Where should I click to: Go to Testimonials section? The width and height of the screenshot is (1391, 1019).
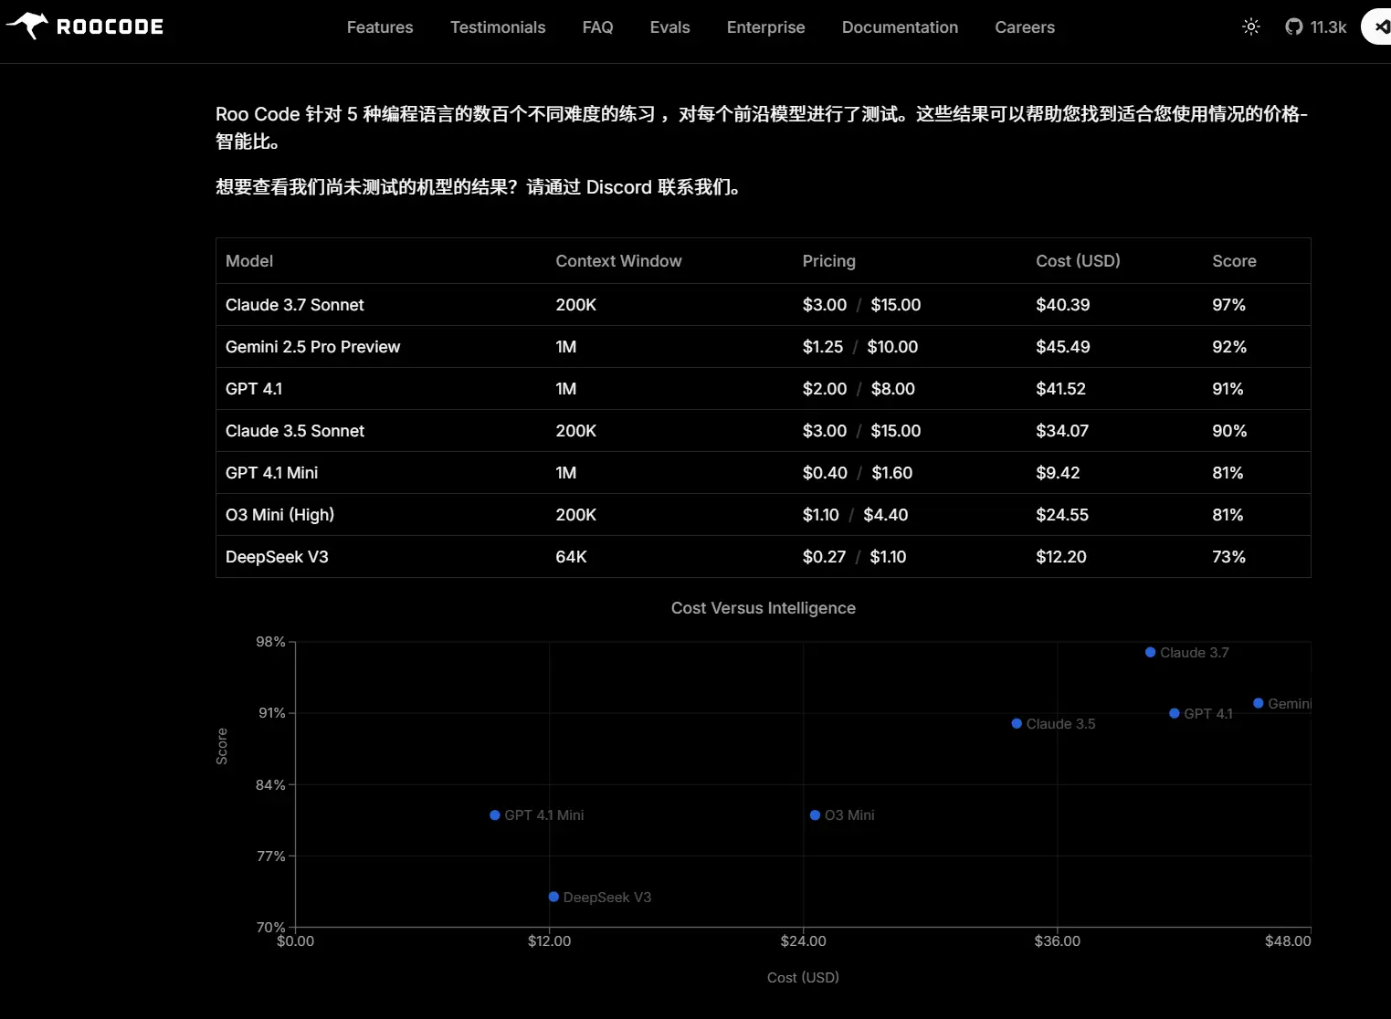[498, 27]
